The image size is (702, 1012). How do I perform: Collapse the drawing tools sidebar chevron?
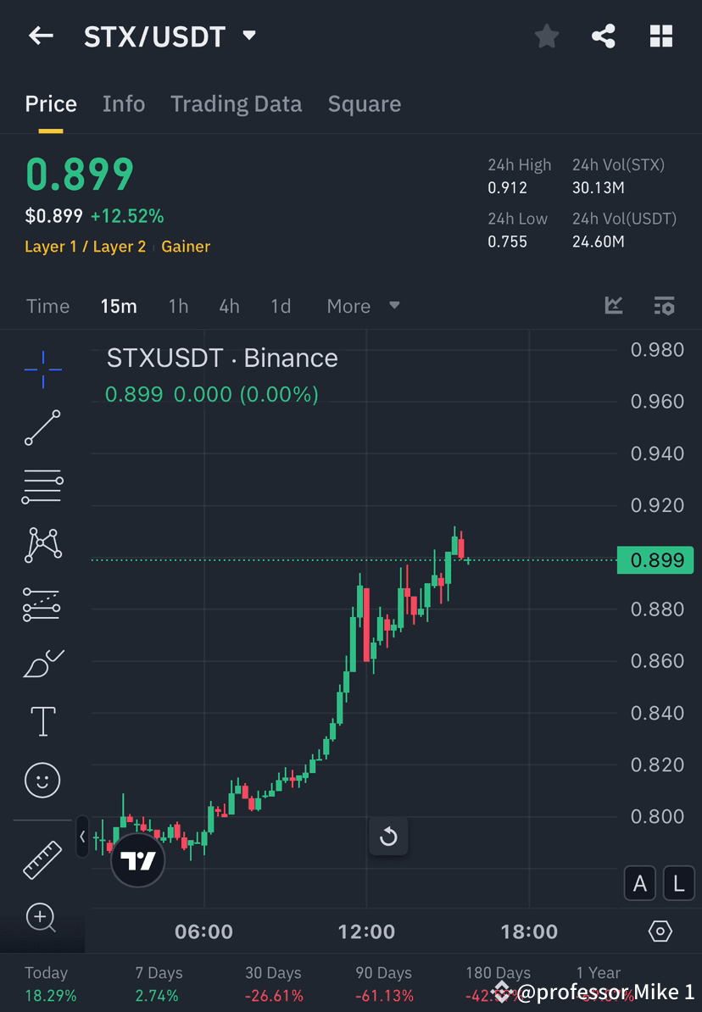click(81, 837)
